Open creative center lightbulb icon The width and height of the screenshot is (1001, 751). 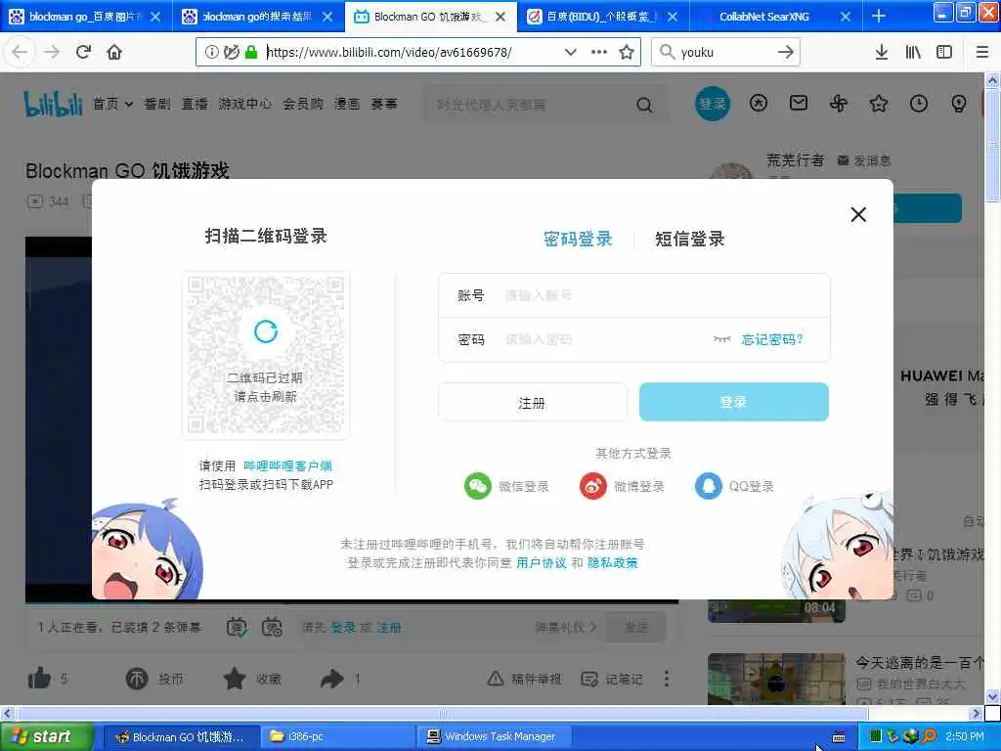click(x=959, y=104)
